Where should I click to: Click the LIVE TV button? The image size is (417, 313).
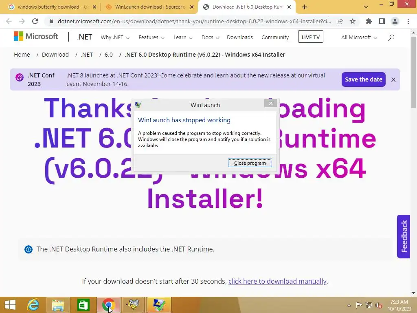coord(311,37)
